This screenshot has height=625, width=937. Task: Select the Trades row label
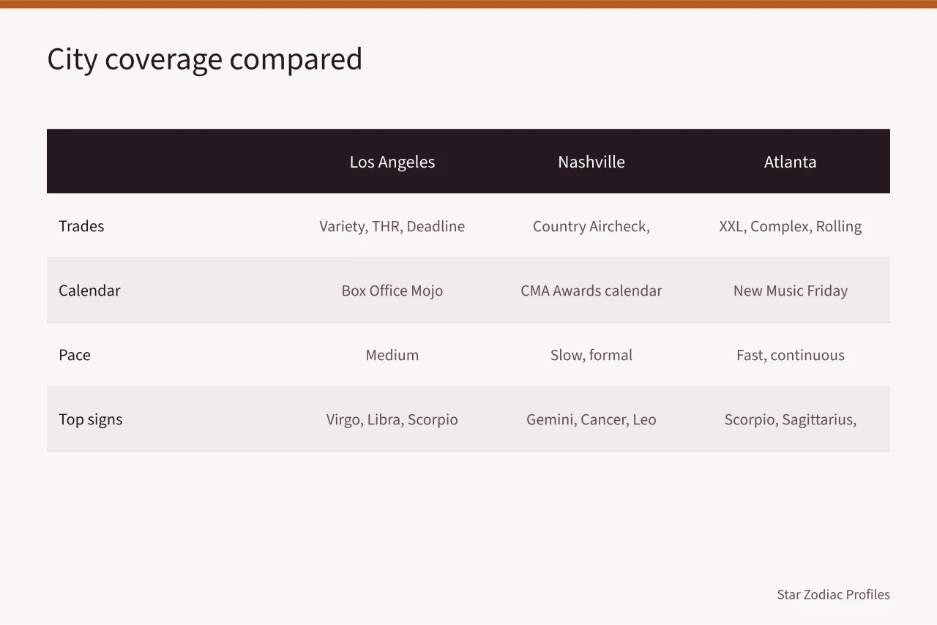[81, 226]
